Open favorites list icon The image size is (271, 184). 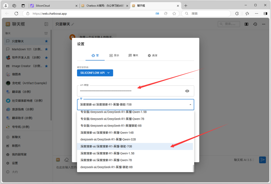247,13
